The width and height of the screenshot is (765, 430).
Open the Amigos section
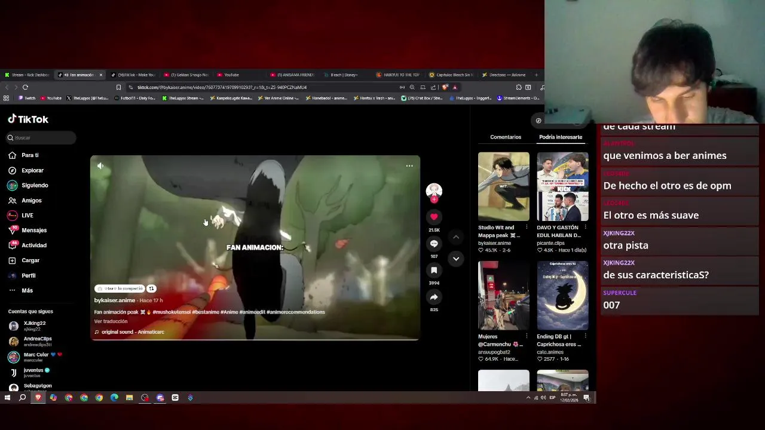tap(25, 201)
